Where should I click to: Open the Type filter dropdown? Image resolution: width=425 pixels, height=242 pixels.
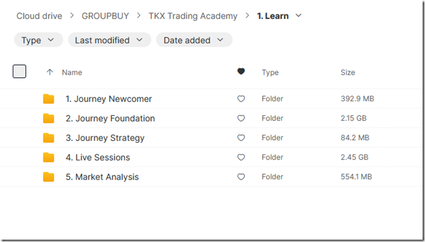click(x=38, y=40)
